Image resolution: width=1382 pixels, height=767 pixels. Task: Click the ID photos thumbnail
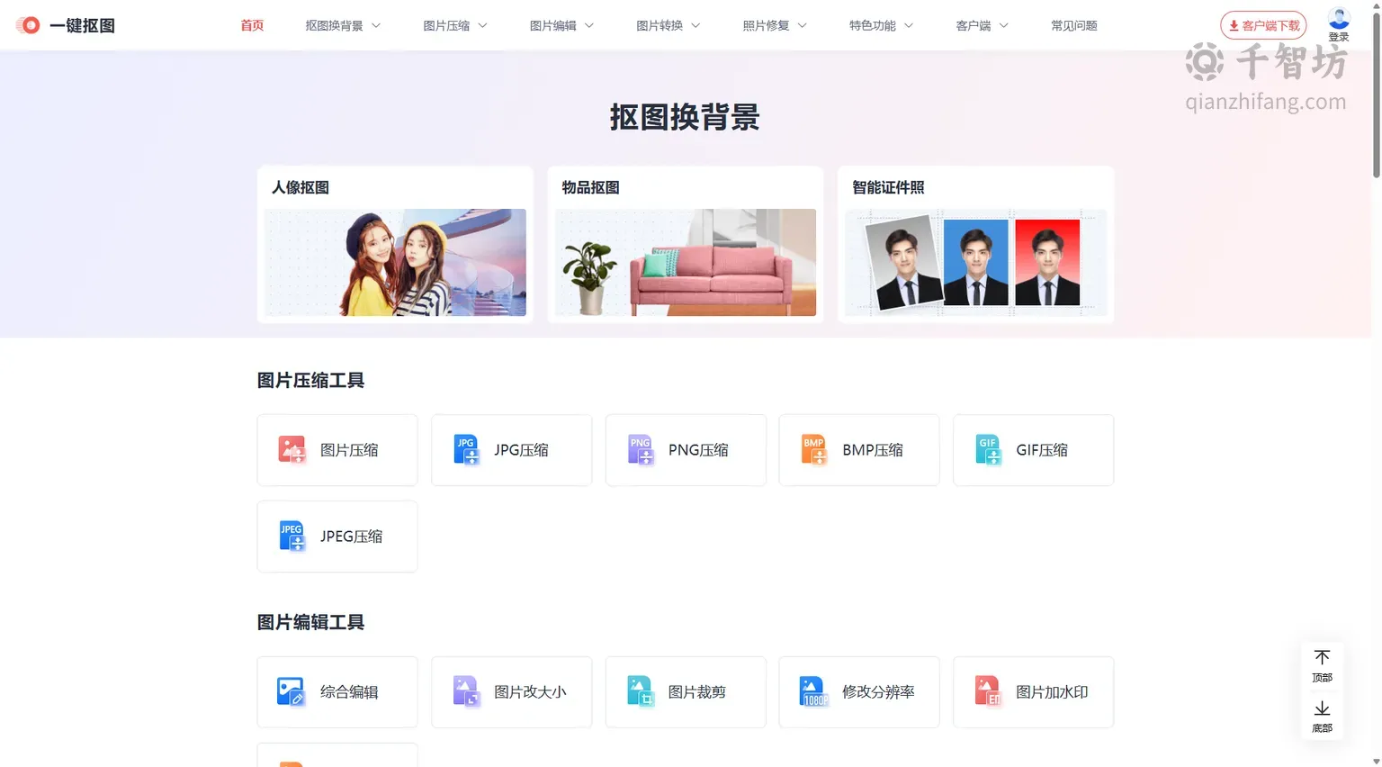(975, 262)
